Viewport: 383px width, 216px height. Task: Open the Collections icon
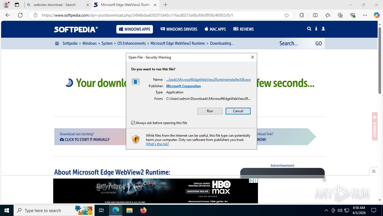click(x=340, y=15)
